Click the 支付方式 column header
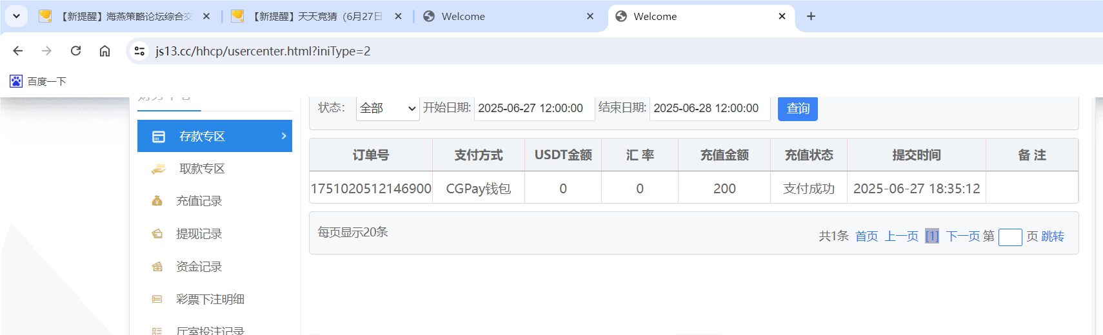 click(x=479, y=155)
